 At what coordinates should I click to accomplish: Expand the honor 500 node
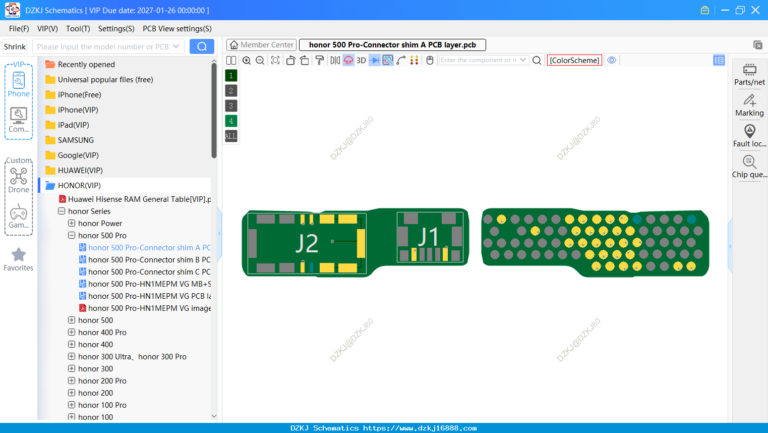click(72, 320)
